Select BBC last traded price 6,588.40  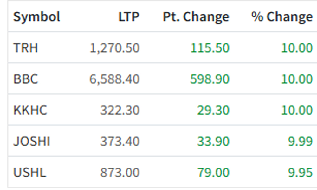[114, 79]
